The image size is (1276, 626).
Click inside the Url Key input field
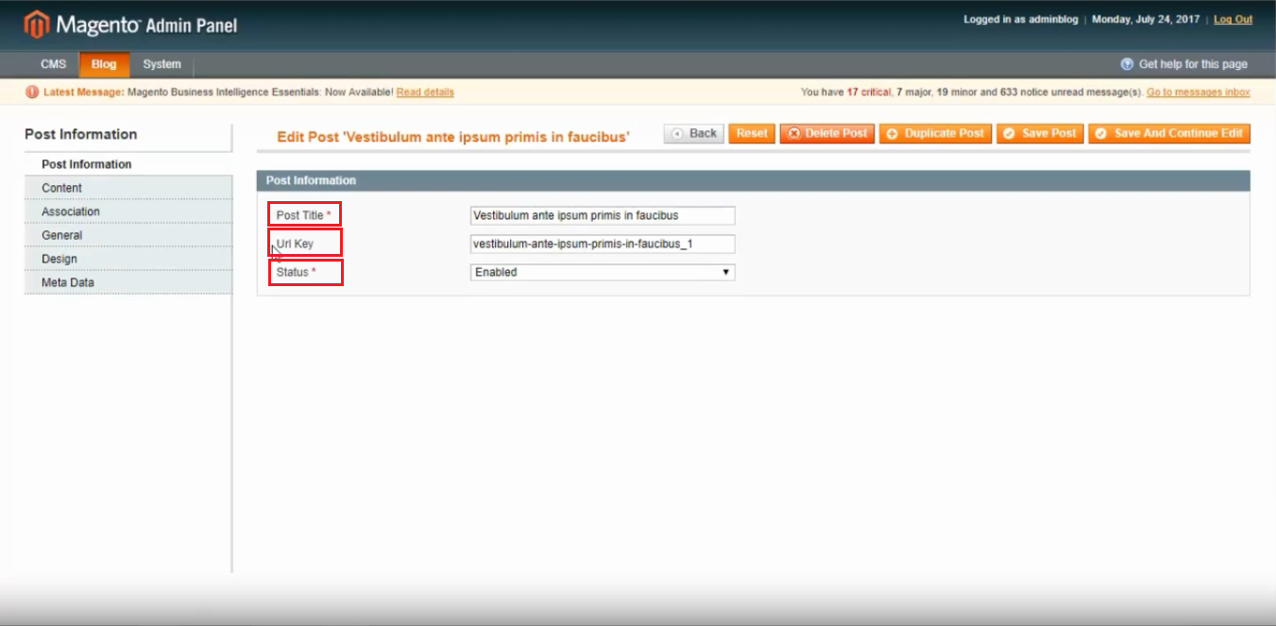coord(602,244)
